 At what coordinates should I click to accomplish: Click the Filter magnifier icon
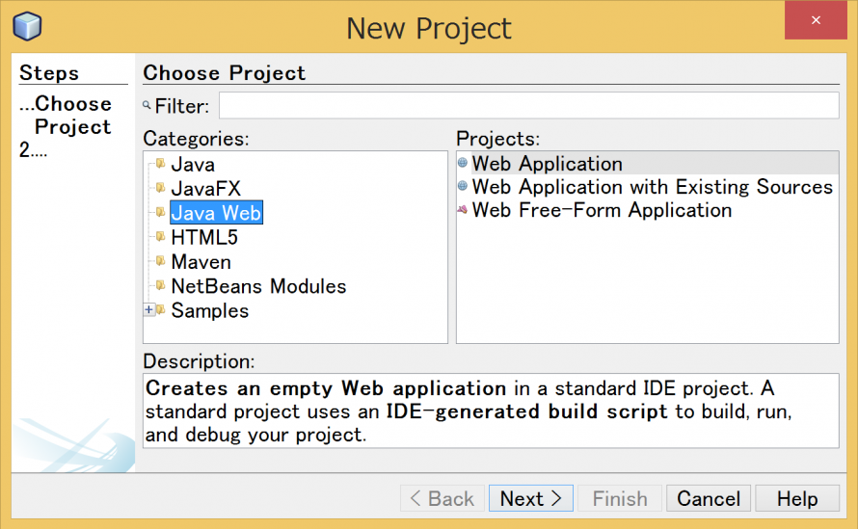tap(147, 106)
